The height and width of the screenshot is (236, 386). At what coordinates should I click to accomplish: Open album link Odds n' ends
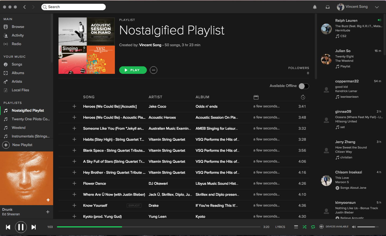207,107
